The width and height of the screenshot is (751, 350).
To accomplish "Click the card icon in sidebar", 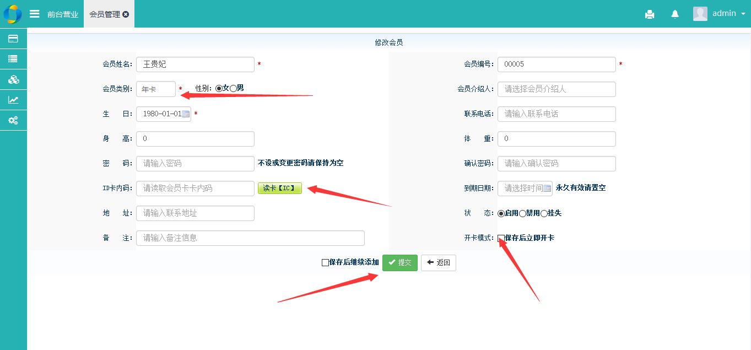I will point(13,39).
